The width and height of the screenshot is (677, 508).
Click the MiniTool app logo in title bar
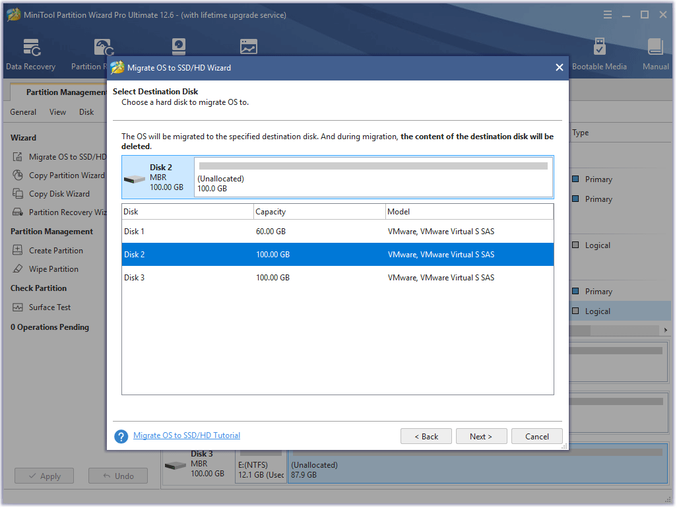click(14, 15)
